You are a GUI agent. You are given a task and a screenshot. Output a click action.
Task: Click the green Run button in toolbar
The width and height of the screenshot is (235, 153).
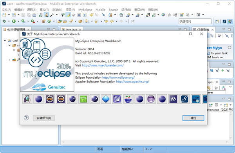click(14, 22)
